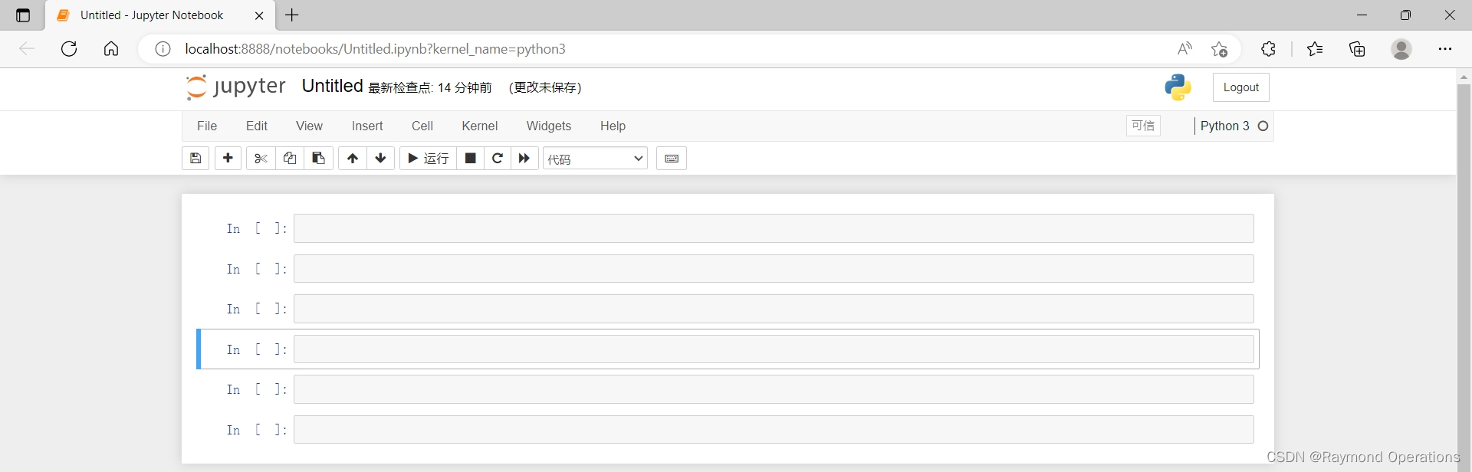Click the page vertical scrollbar

1464,276
